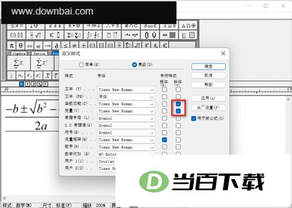
Task: Uncheck italic for 函数功能(C) style
Action: click(x=178, y=104)
